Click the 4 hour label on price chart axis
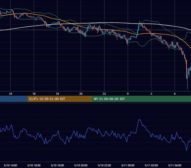 pyautogui.click(x=175, y=94)
